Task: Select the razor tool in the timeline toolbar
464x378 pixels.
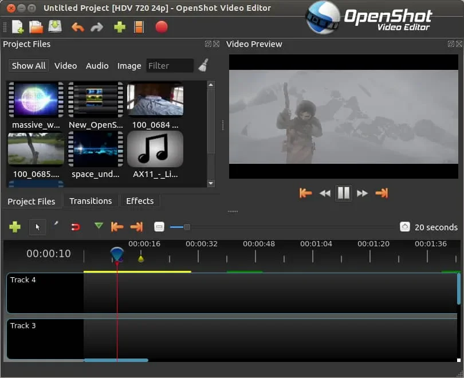Action: (56, 224)
